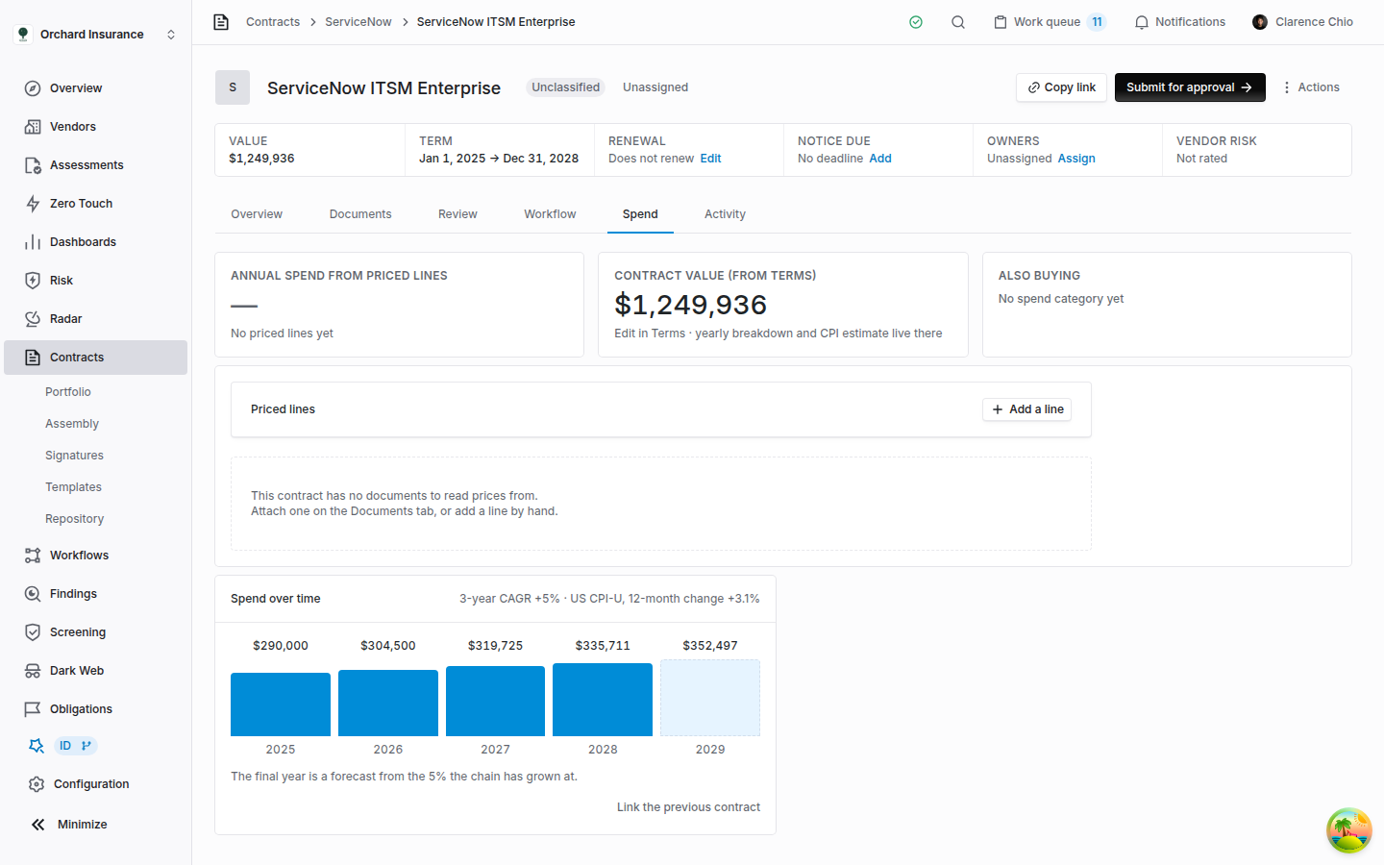Image resolution: width=1384 pixels, height=865 pixels.
Task: Click the Notifications bell icon
Action: [1142, 22]
